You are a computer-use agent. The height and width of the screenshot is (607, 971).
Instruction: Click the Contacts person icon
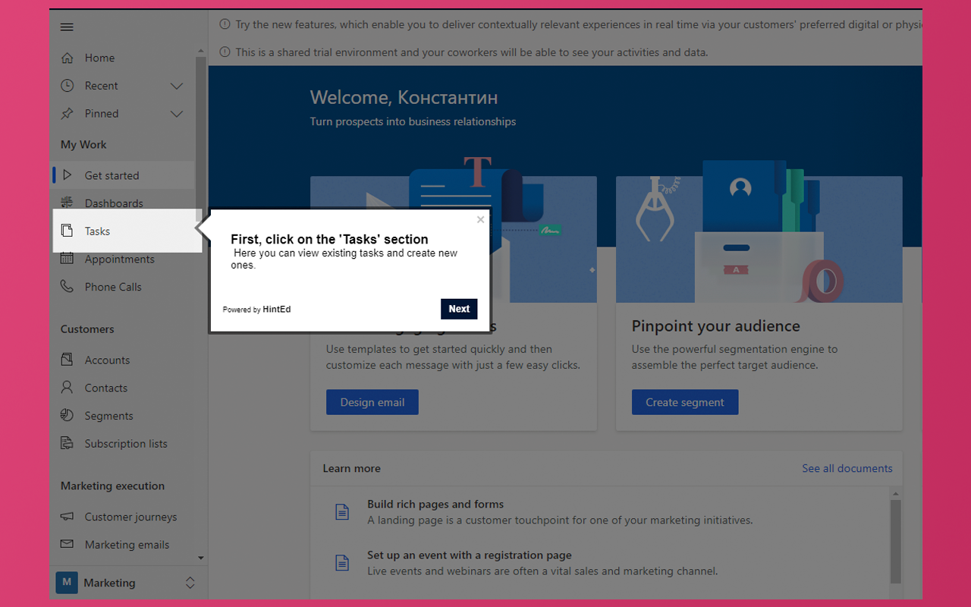(68, 388)
